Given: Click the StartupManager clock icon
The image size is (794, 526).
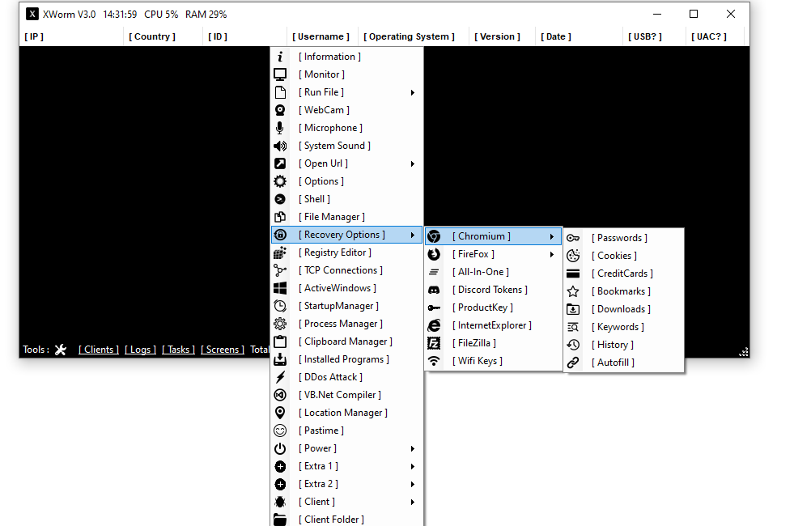Looking at the screenshot, I should point(280,306).
